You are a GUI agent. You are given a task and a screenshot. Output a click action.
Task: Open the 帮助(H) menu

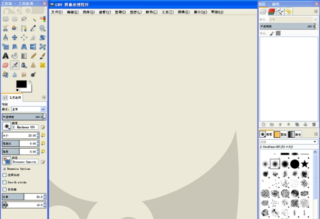(217, 12)
